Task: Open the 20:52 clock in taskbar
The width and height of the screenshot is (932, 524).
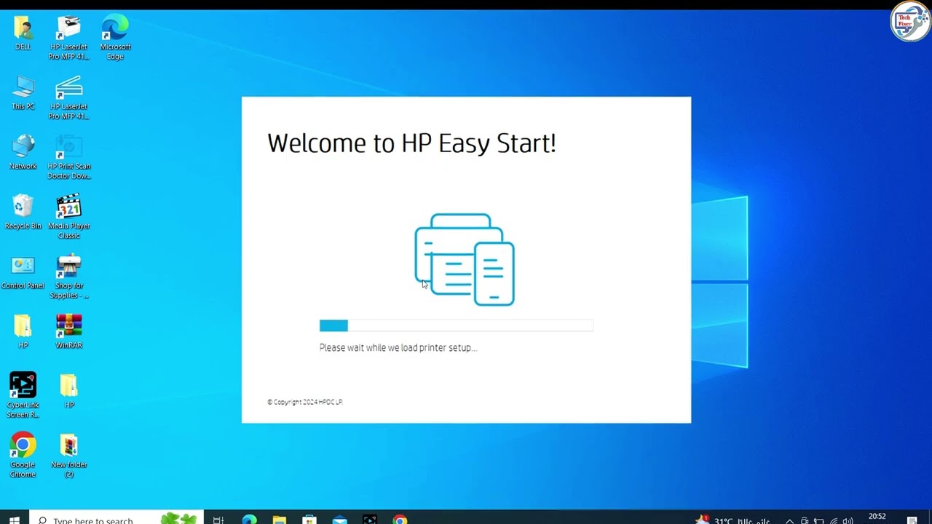Action: [877, 517]
